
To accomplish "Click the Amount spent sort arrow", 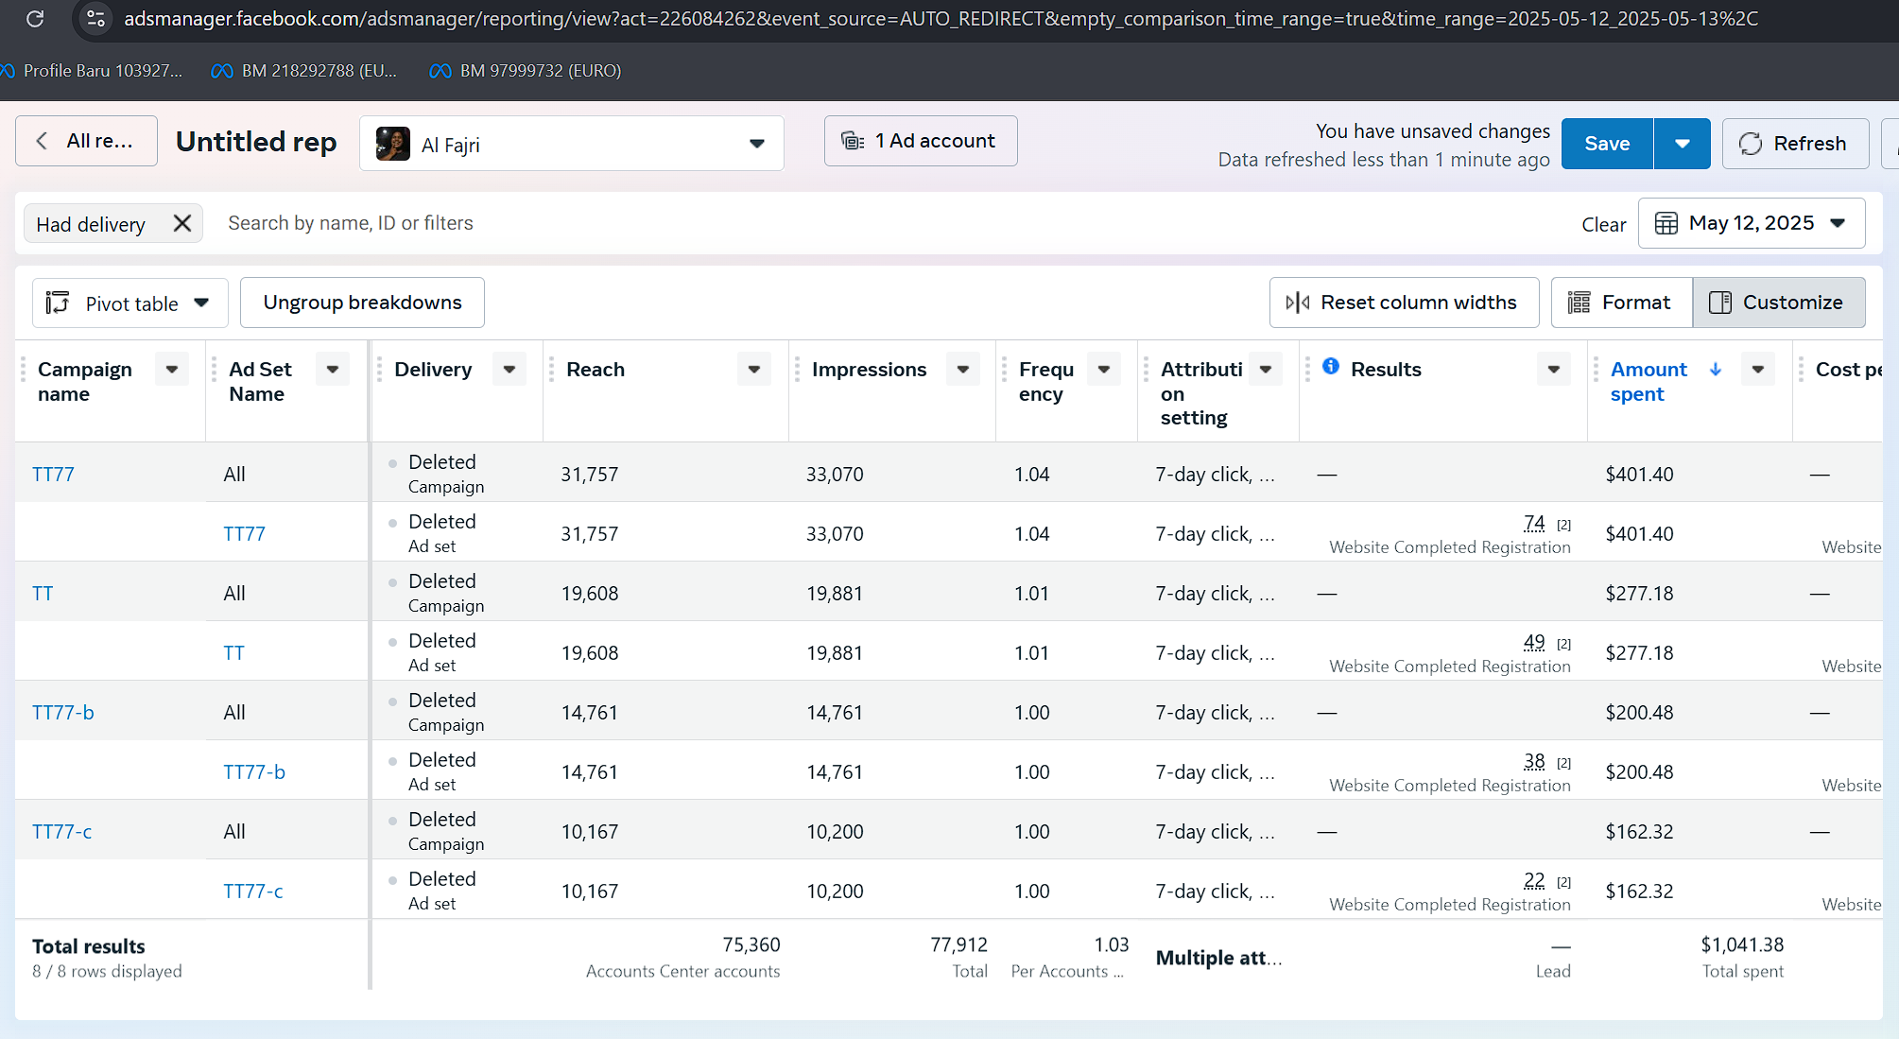I will tap(1716, 370).
